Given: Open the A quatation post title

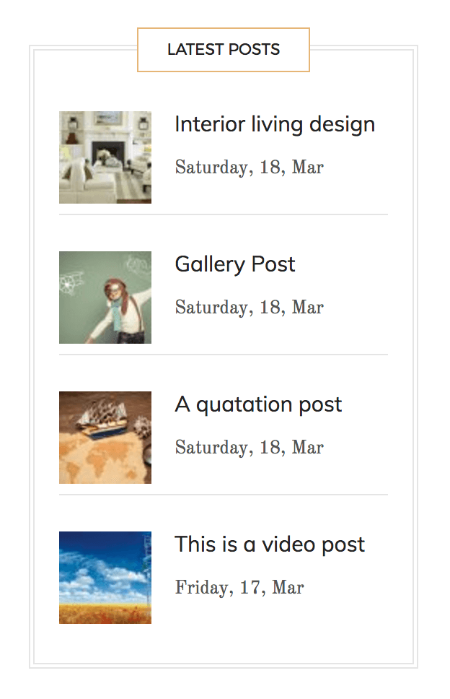Looking at the screenshot, I should tap(258, 404).
